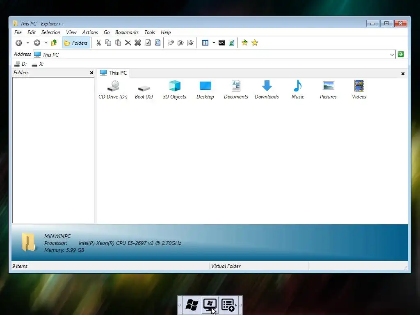
Task: Click the Windows Start flag in dock
Action: coord(192,305)
